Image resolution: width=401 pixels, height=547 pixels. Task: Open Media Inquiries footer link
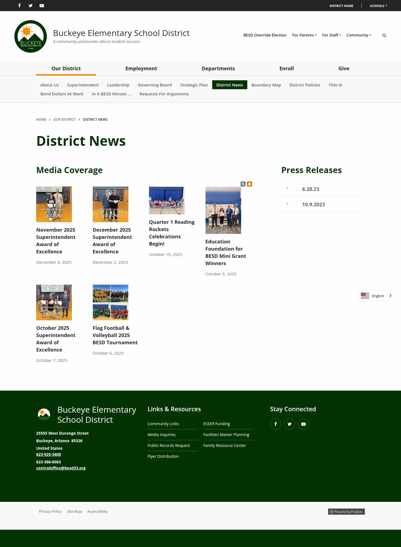pos(162,435)
